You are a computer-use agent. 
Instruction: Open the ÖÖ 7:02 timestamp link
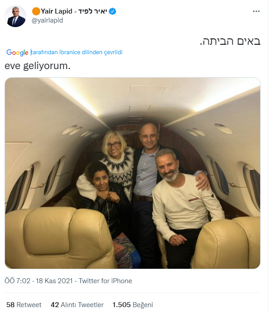tap(17, 281)
